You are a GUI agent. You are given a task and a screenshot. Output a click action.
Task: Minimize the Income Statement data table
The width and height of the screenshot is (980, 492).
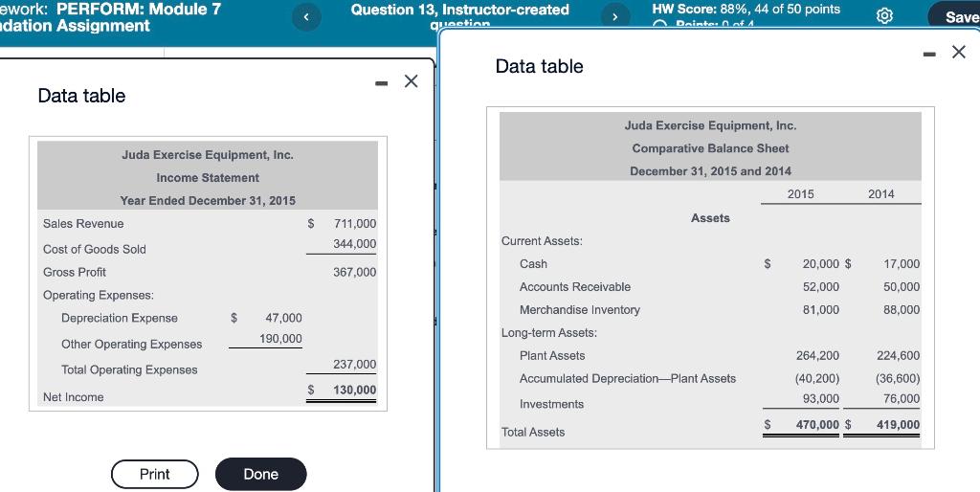(x=381, y=83)
